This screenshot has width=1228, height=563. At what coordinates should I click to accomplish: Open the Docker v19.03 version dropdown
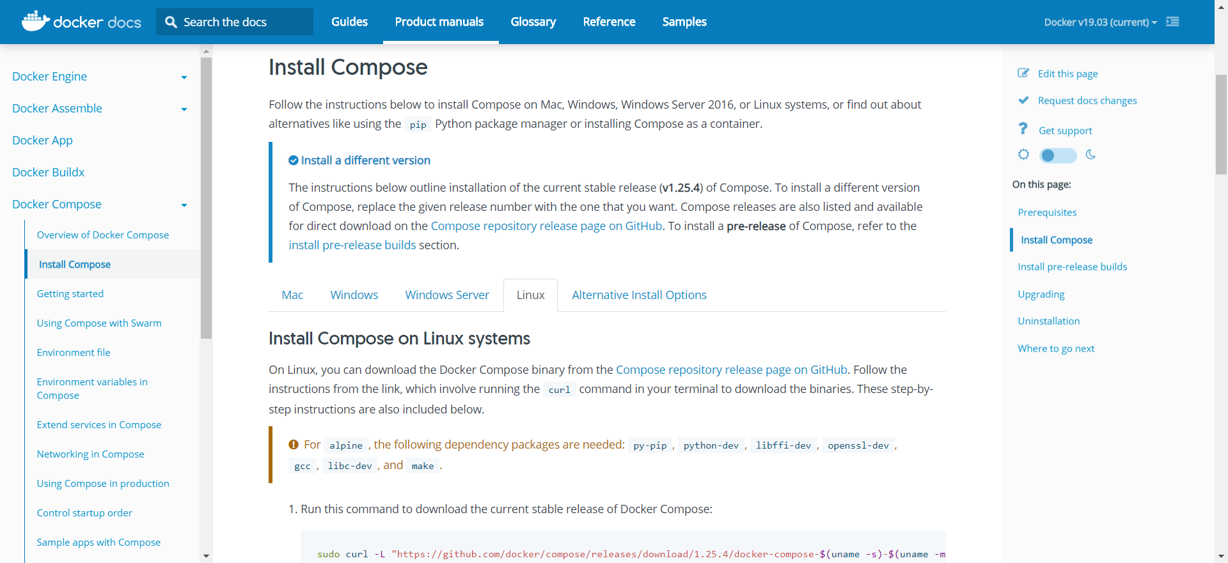tap(1100, 22)
